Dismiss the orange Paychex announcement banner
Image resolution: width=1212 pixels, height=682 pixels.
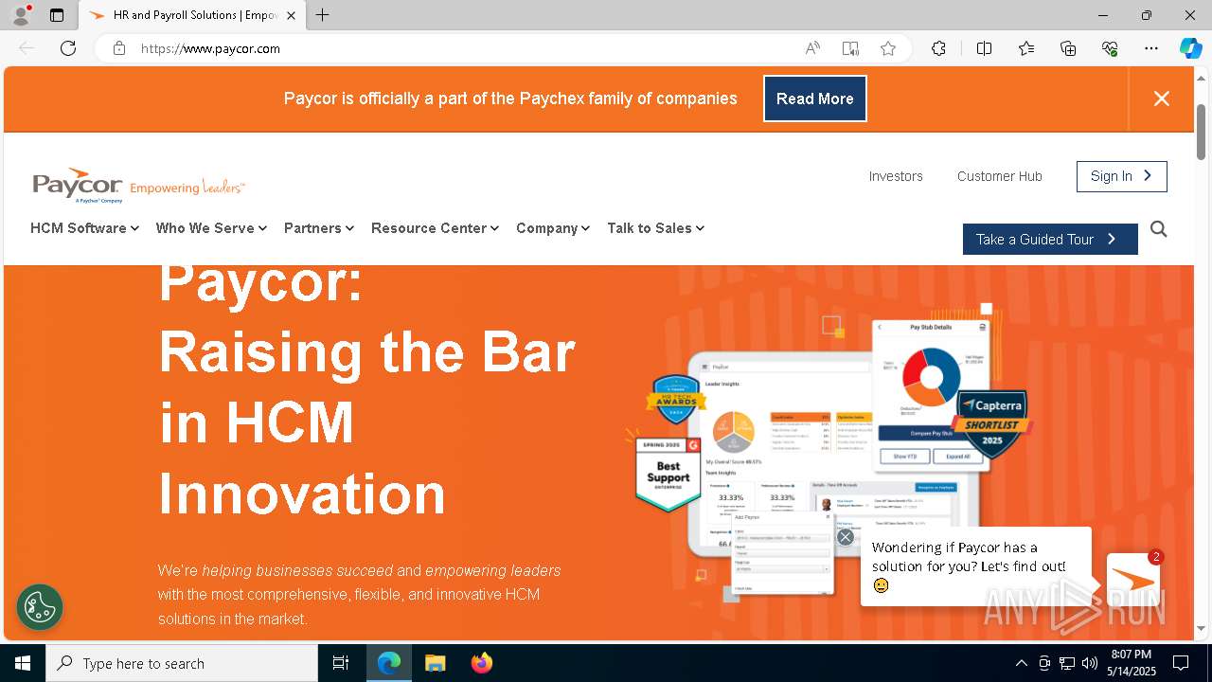[x=1162, y=99]
